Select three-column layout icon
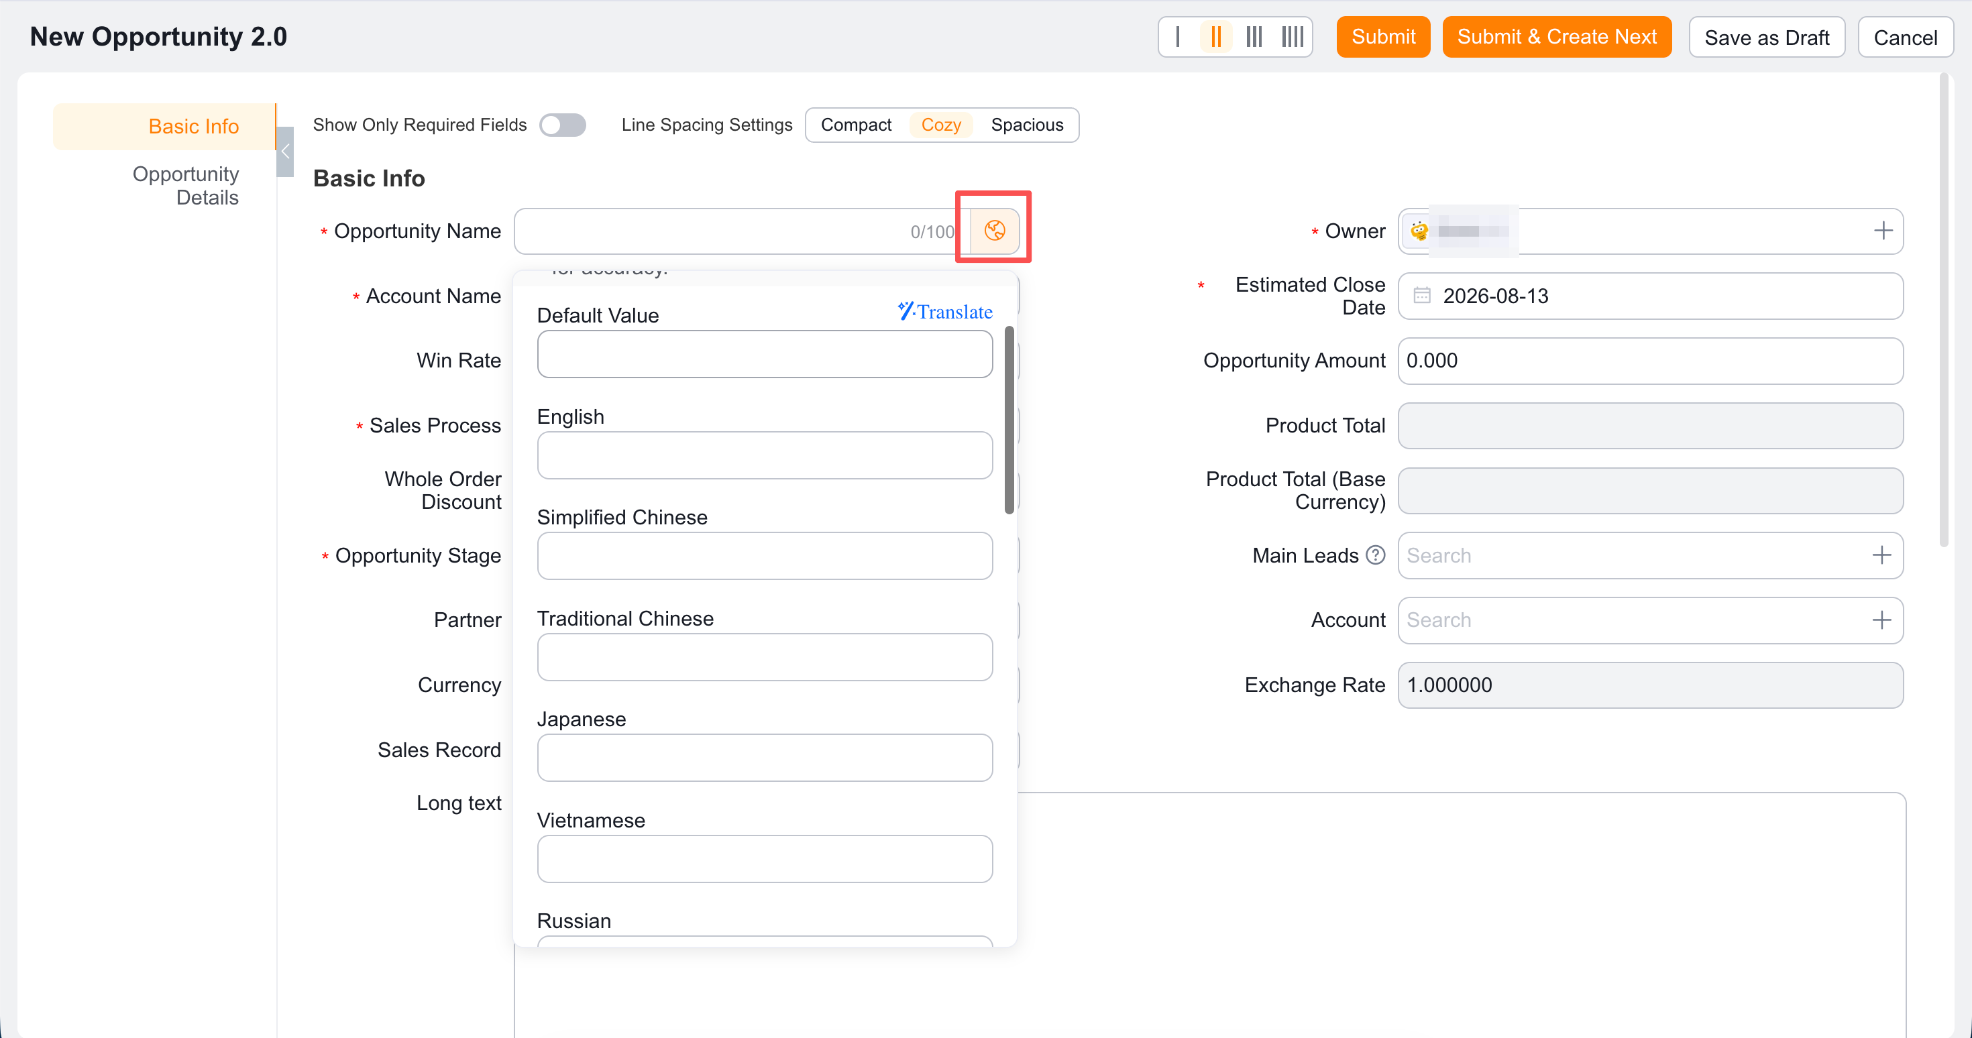The height and width of the screenshot is (1038, 1972). tap(1254, 37)
